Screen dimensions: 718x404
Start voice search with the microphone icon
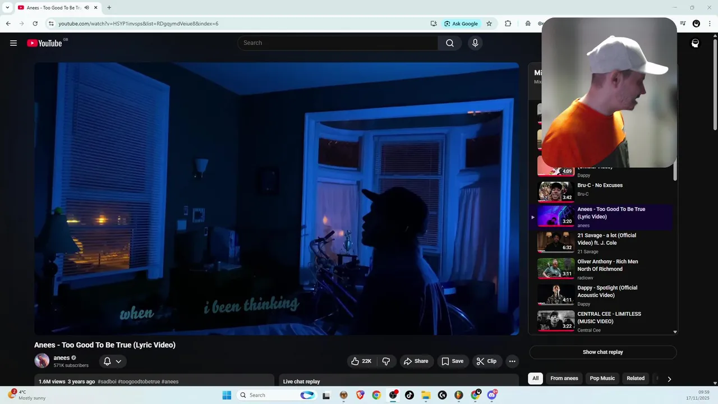[475, 43]
